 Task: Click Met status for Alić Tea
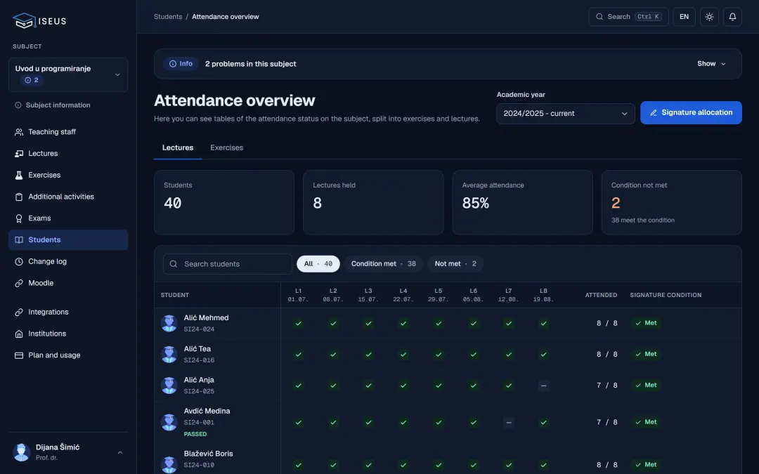[647, 355]
